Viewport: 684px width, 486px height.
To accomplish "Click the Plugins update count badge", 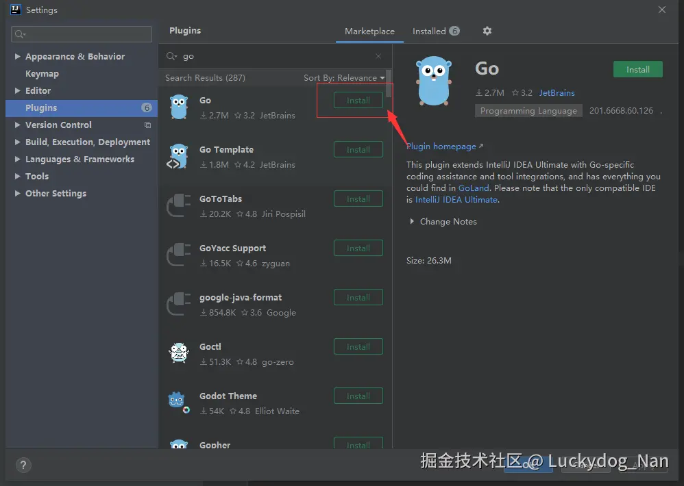I will tap(147, 107).
